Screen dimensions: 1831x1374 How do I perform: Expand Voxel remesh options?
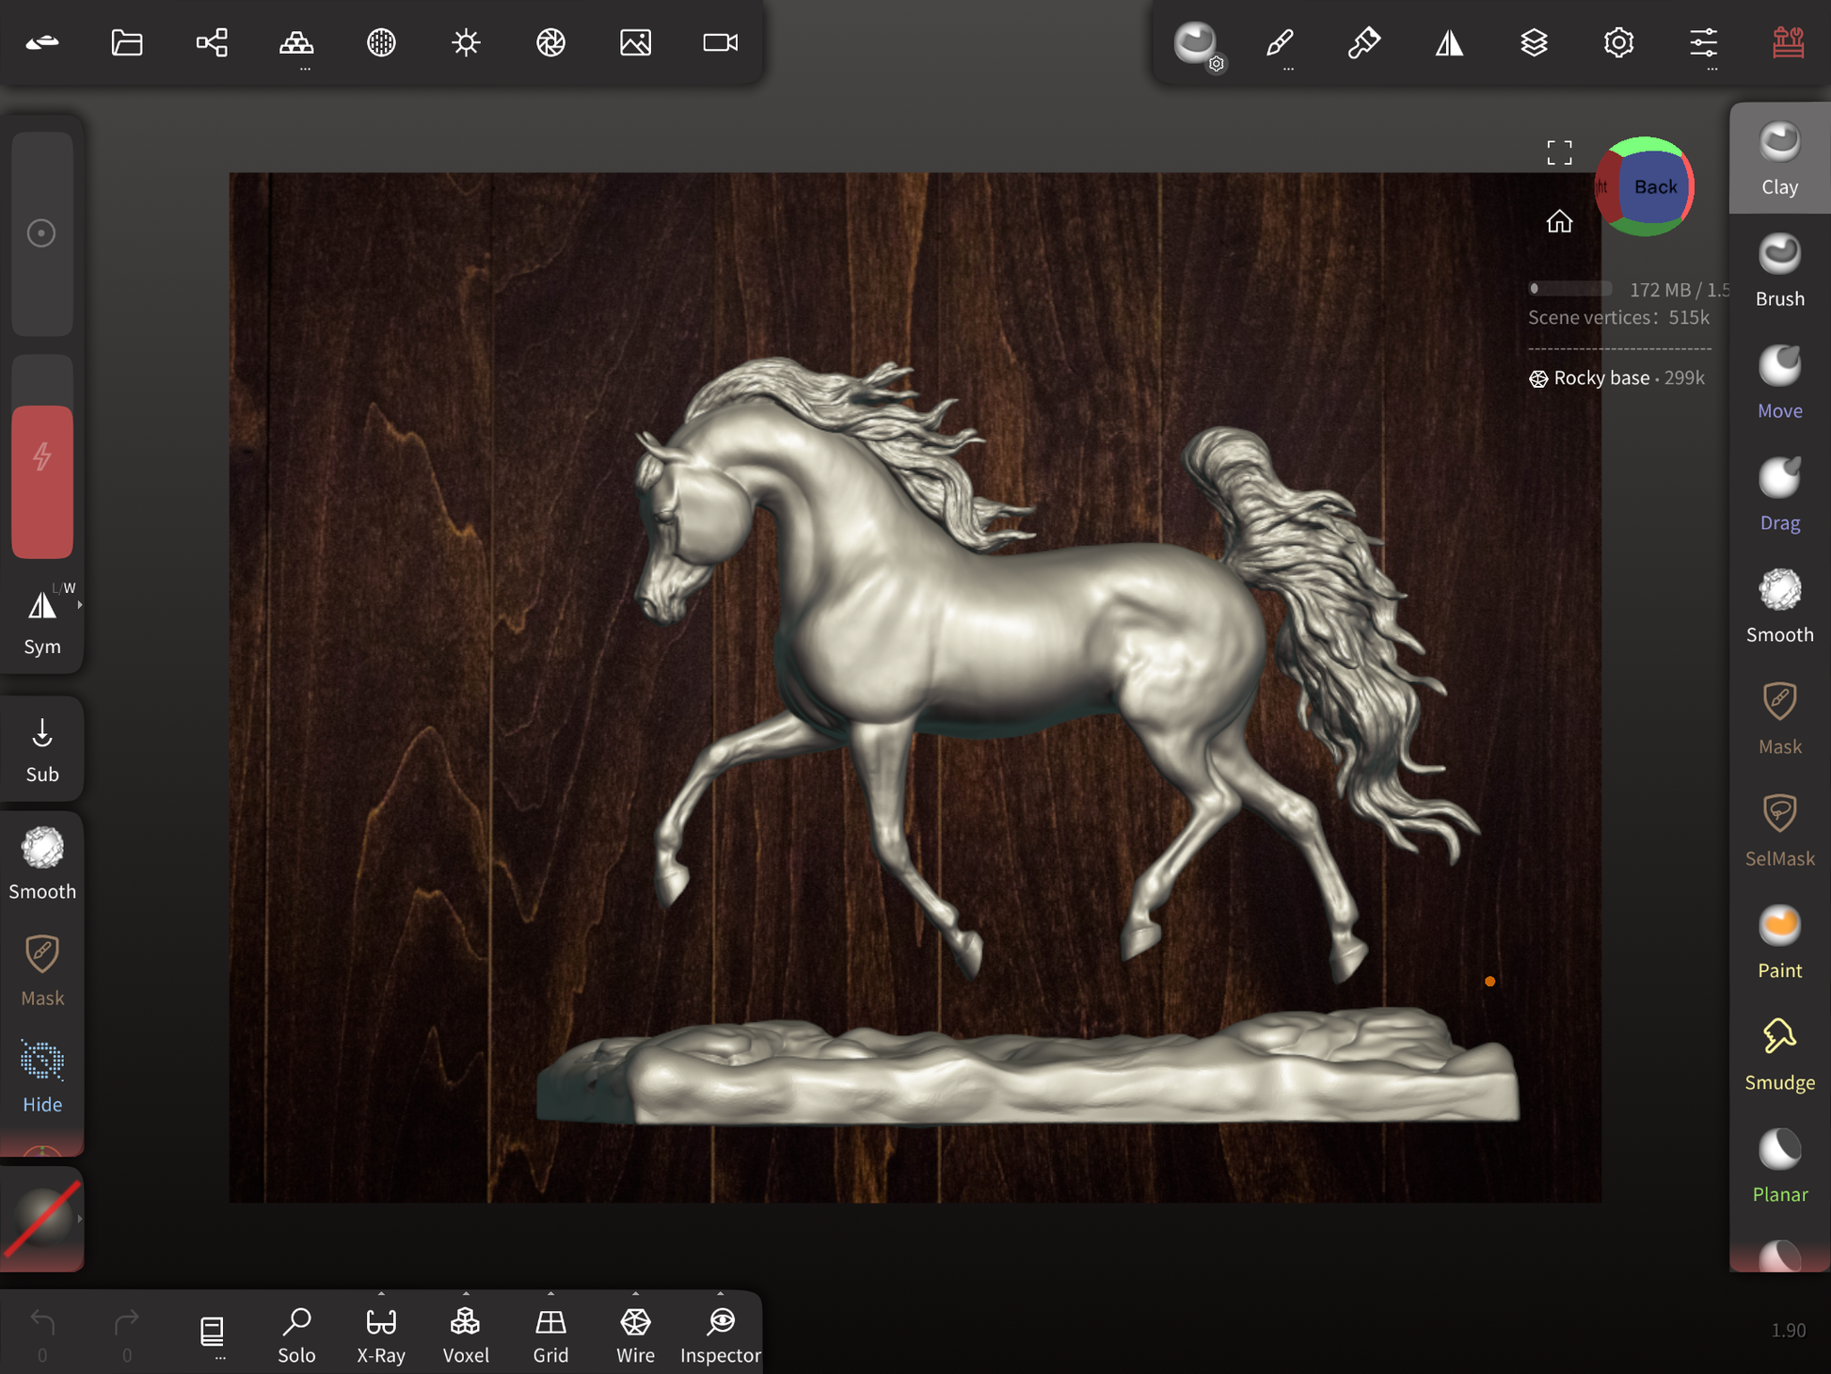tap(466, 1295)
